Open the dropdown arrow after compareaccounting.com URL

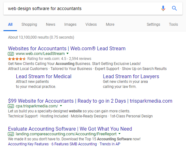pyautogui.click(x=120, y=134)
